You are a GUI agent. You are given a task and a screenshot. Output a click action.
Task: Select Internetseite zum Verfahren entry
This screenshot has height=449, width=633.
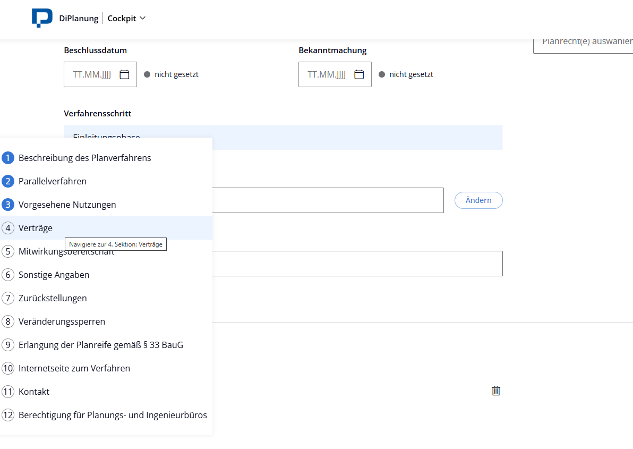point(74,368)
